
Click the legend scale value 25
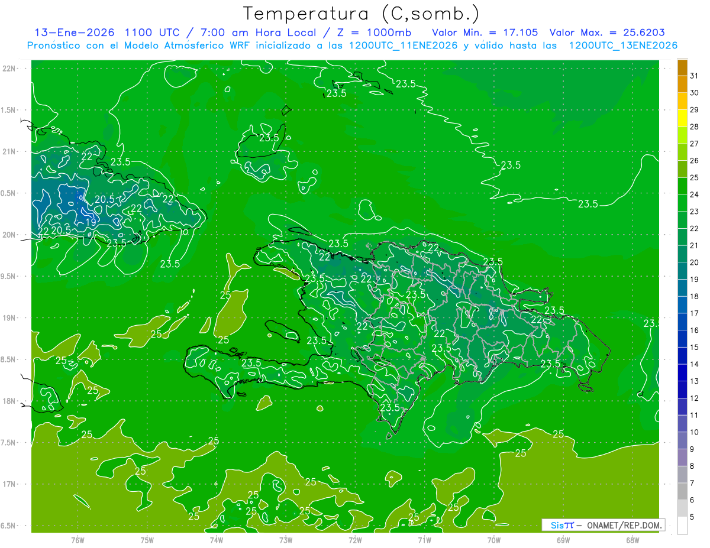[x=695, y=177]
